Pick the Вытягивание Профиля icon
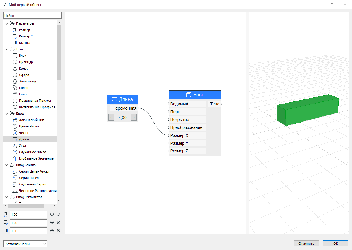The image size is (352, 250). pyautogui.click(x=15, y=107)
